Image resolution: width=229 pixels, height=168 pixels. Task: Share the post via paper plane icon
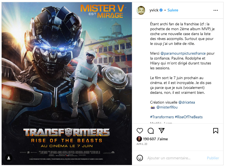162,130
